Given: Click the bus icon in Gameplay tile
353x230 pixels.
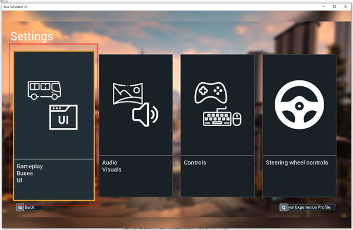Looking at the screenshot, I should (x=44, y=90).
